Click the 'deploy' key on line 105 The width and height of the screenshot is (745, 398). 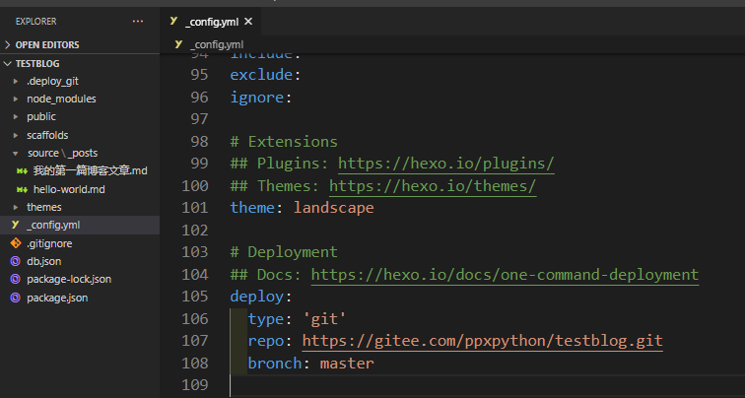pyautogui.click(x=256, y=297)
